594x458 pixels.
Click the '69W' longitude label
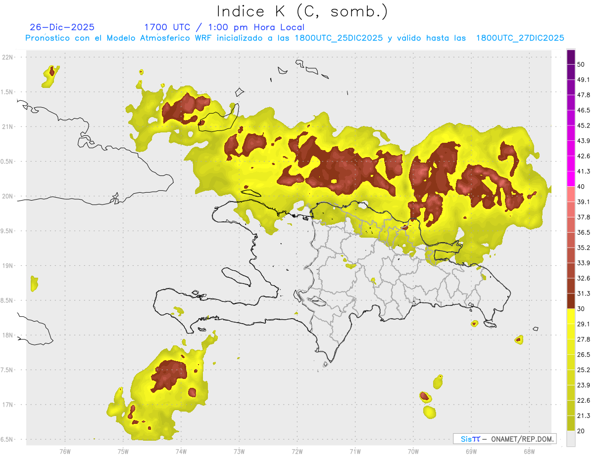tap(471, 452)
